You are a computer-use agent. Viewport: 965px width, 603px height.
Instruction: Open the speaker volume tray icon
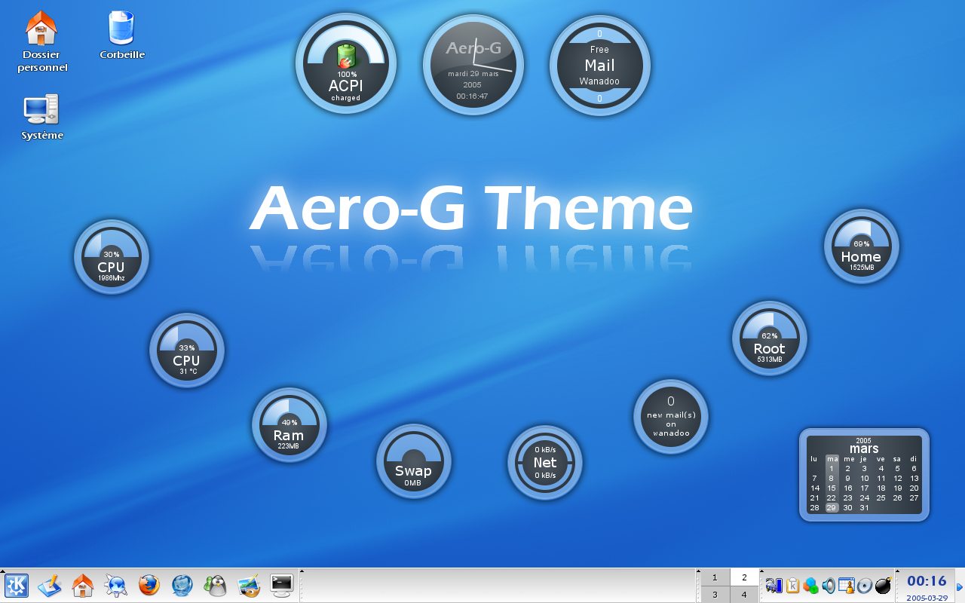click(x=829, y=585)
